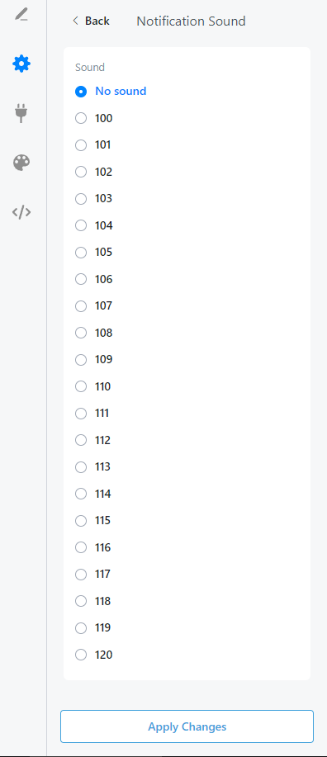Open the pencil edit section in sidebar

(x=21, y=15)
